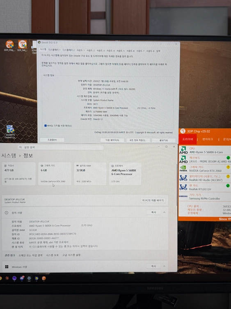Viewport: 231px width, 309px height.
Task: Open the GIGABYTE Control Center desktop icon
Action: click(9, 132)
